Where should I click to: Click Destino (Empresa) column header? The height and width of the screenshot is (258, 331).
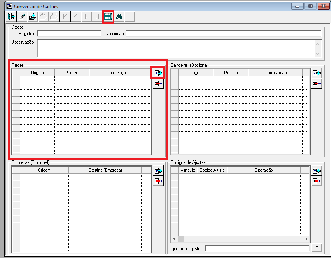click(x=105, y=170)
